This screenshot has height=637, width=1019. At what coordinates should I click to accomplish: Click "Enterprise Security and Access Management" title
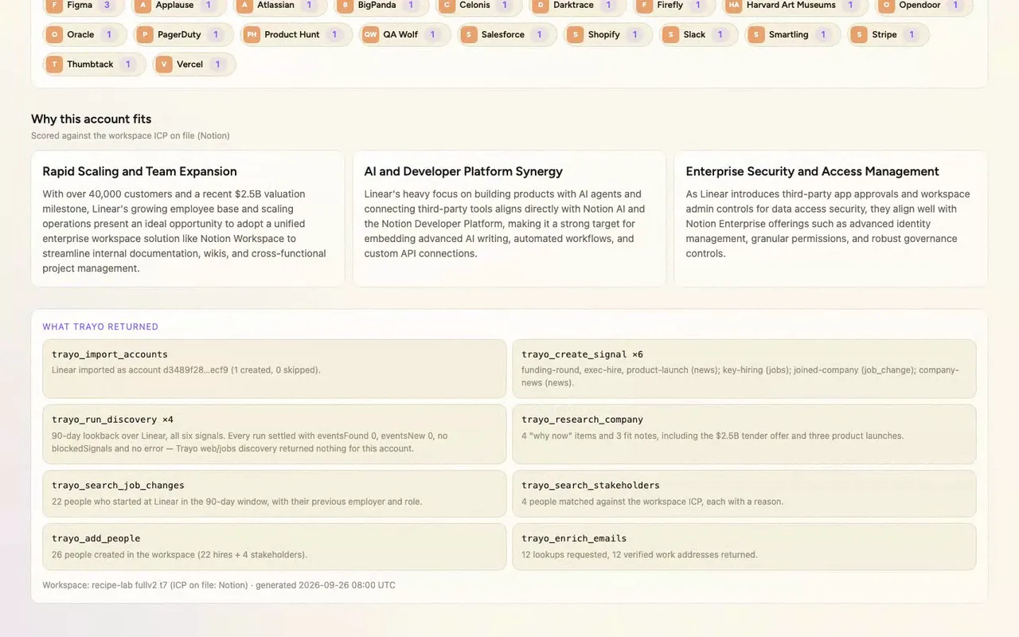[812, 171]
